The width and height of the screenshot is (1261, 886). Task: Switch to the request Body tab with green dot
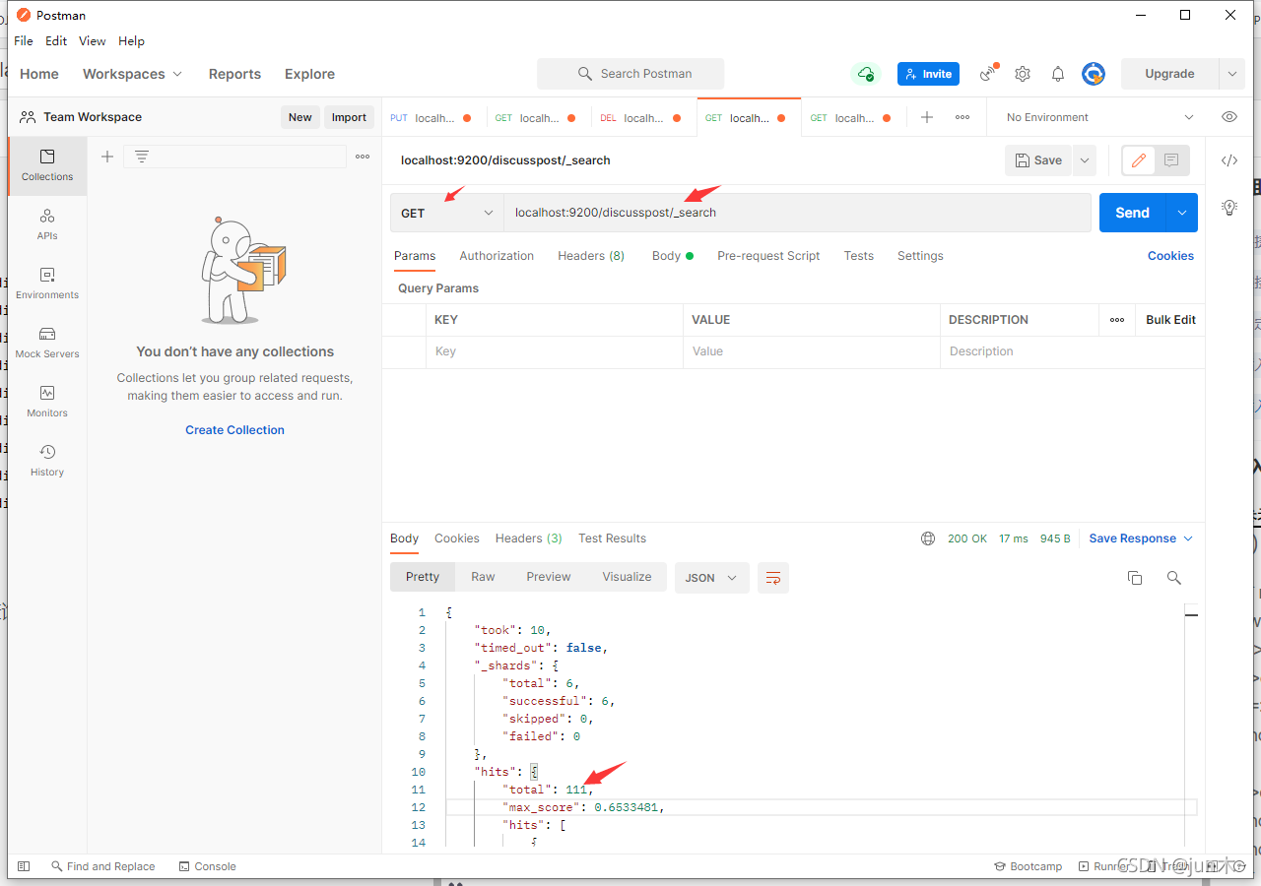point(673,256)
